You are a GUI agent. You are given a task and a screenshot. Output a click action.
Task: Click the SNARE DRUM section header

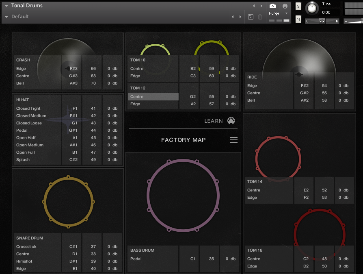[30, 238]
